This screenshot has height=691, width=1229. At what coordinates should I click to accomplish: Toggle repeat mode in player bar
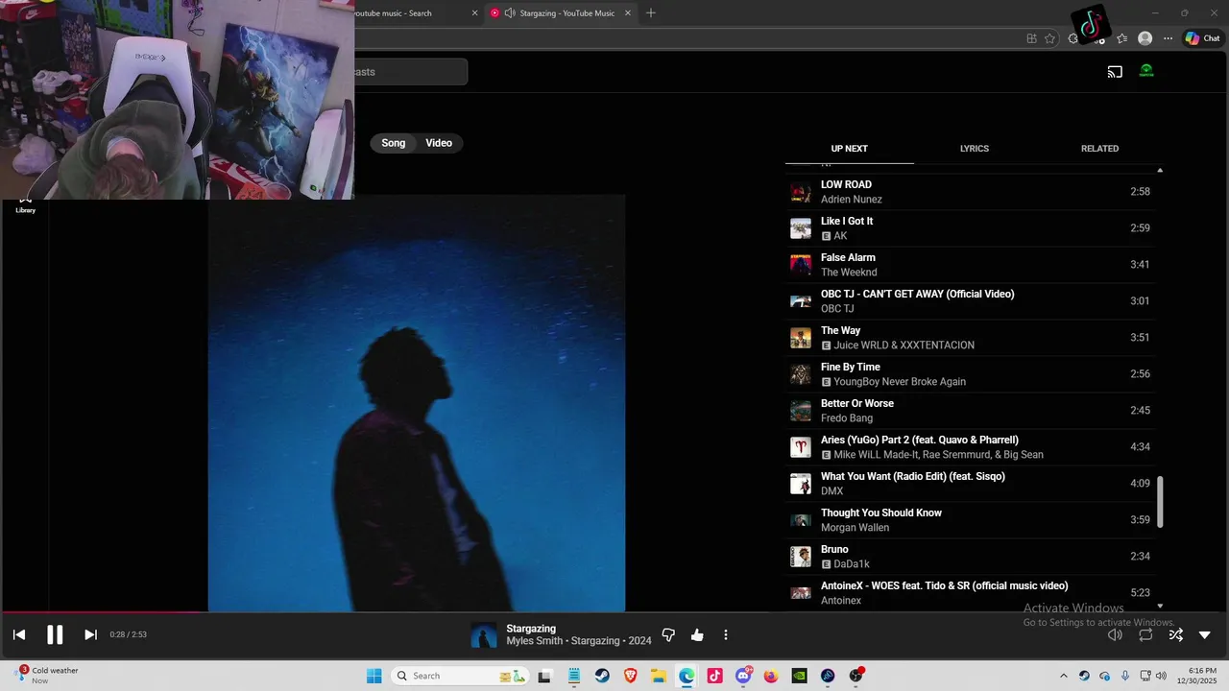[x=1145, y=634]
